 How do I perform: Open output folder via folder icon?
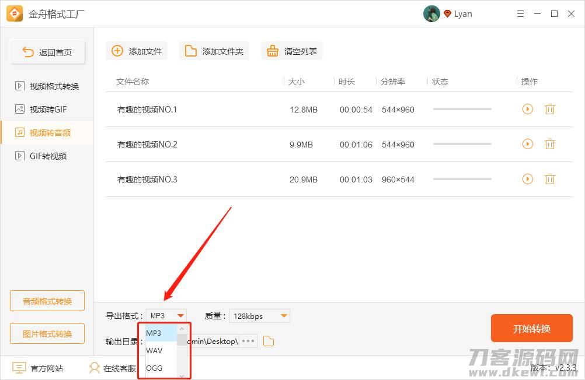[x=269, y=341]
